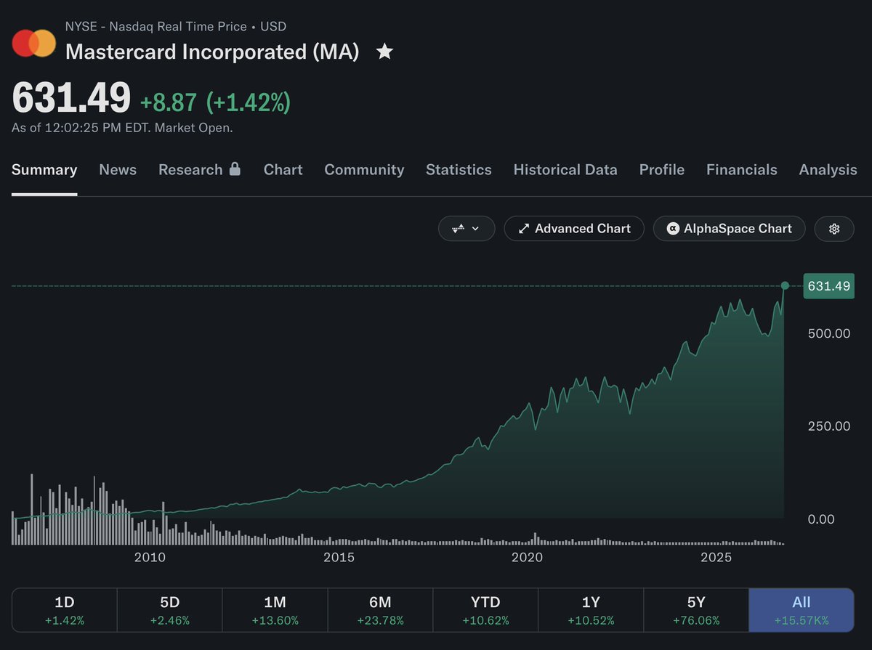This screenshot has width=872, height=650.
Task: Click the +8.87 price change value
Action: (x=169, y=102)
